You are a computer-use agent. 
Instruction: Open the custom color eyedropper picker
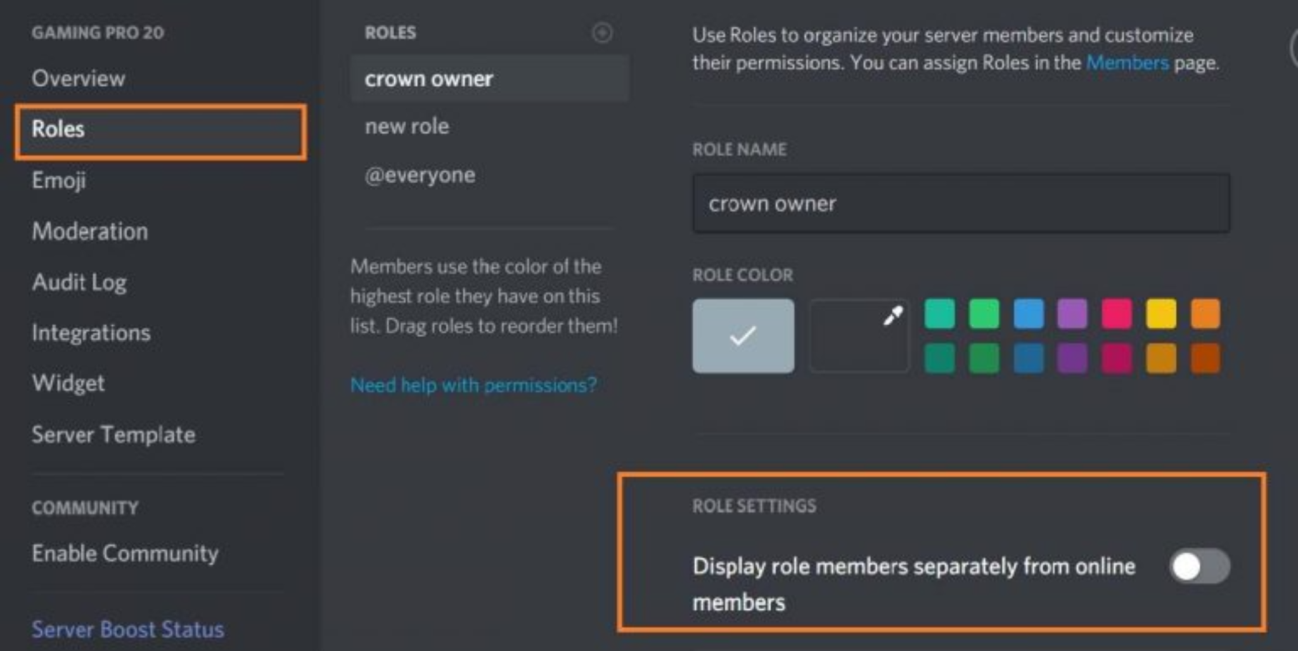tap(859, 335)
